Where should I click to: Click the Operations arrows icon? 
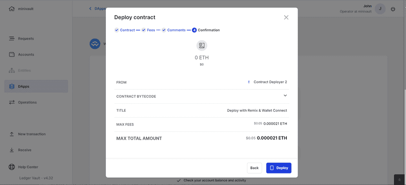point(12,102)
